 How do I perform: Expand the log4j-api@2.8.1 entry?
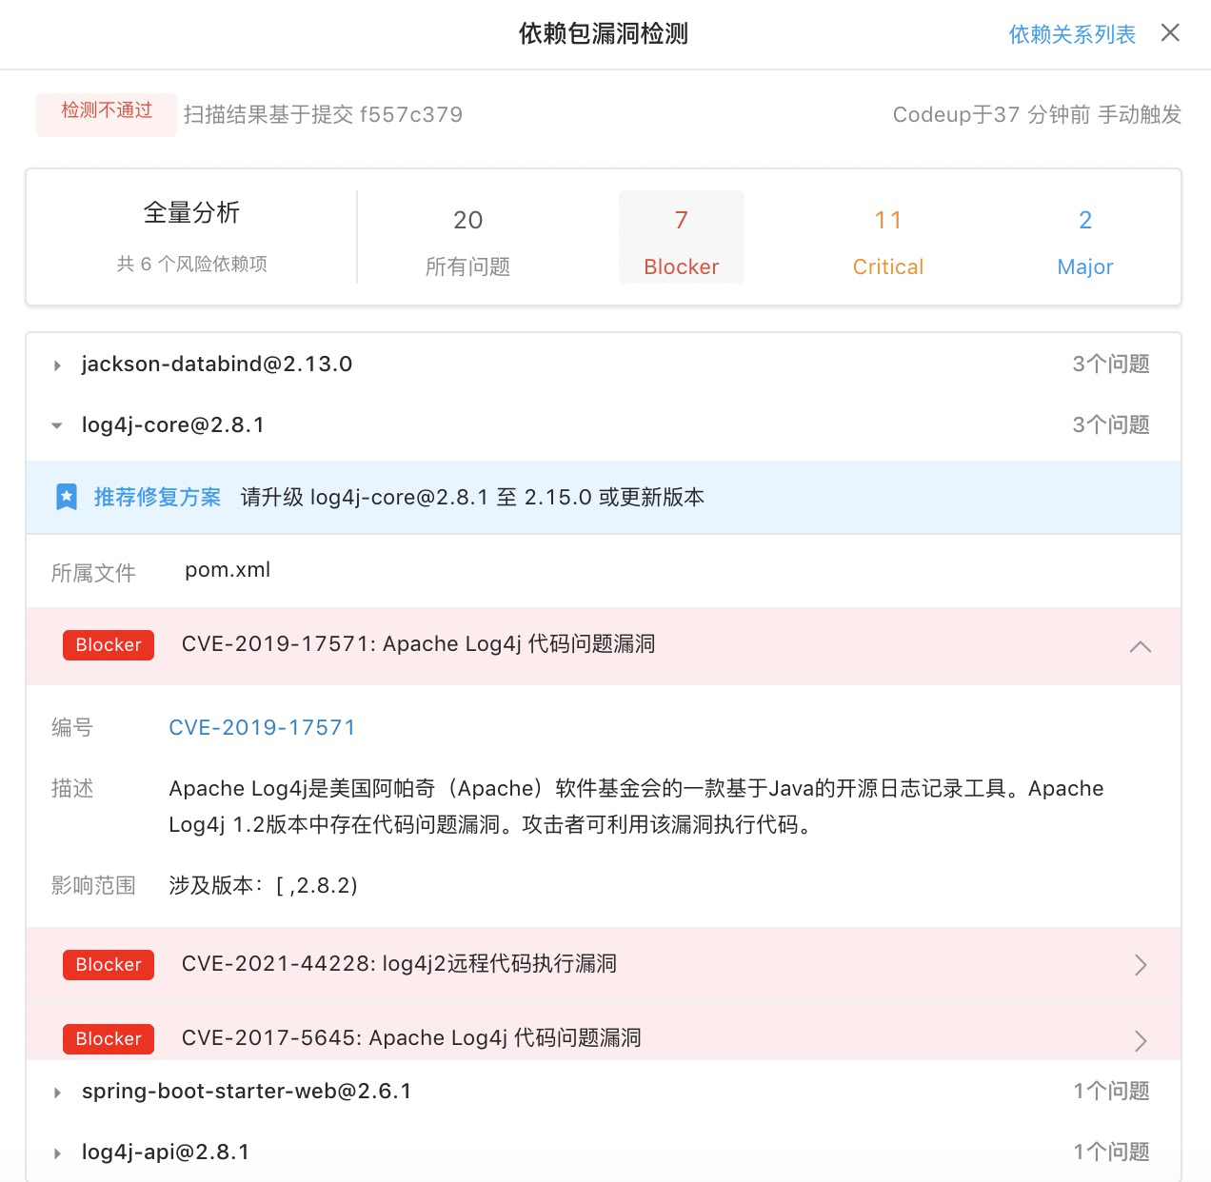57,1152
